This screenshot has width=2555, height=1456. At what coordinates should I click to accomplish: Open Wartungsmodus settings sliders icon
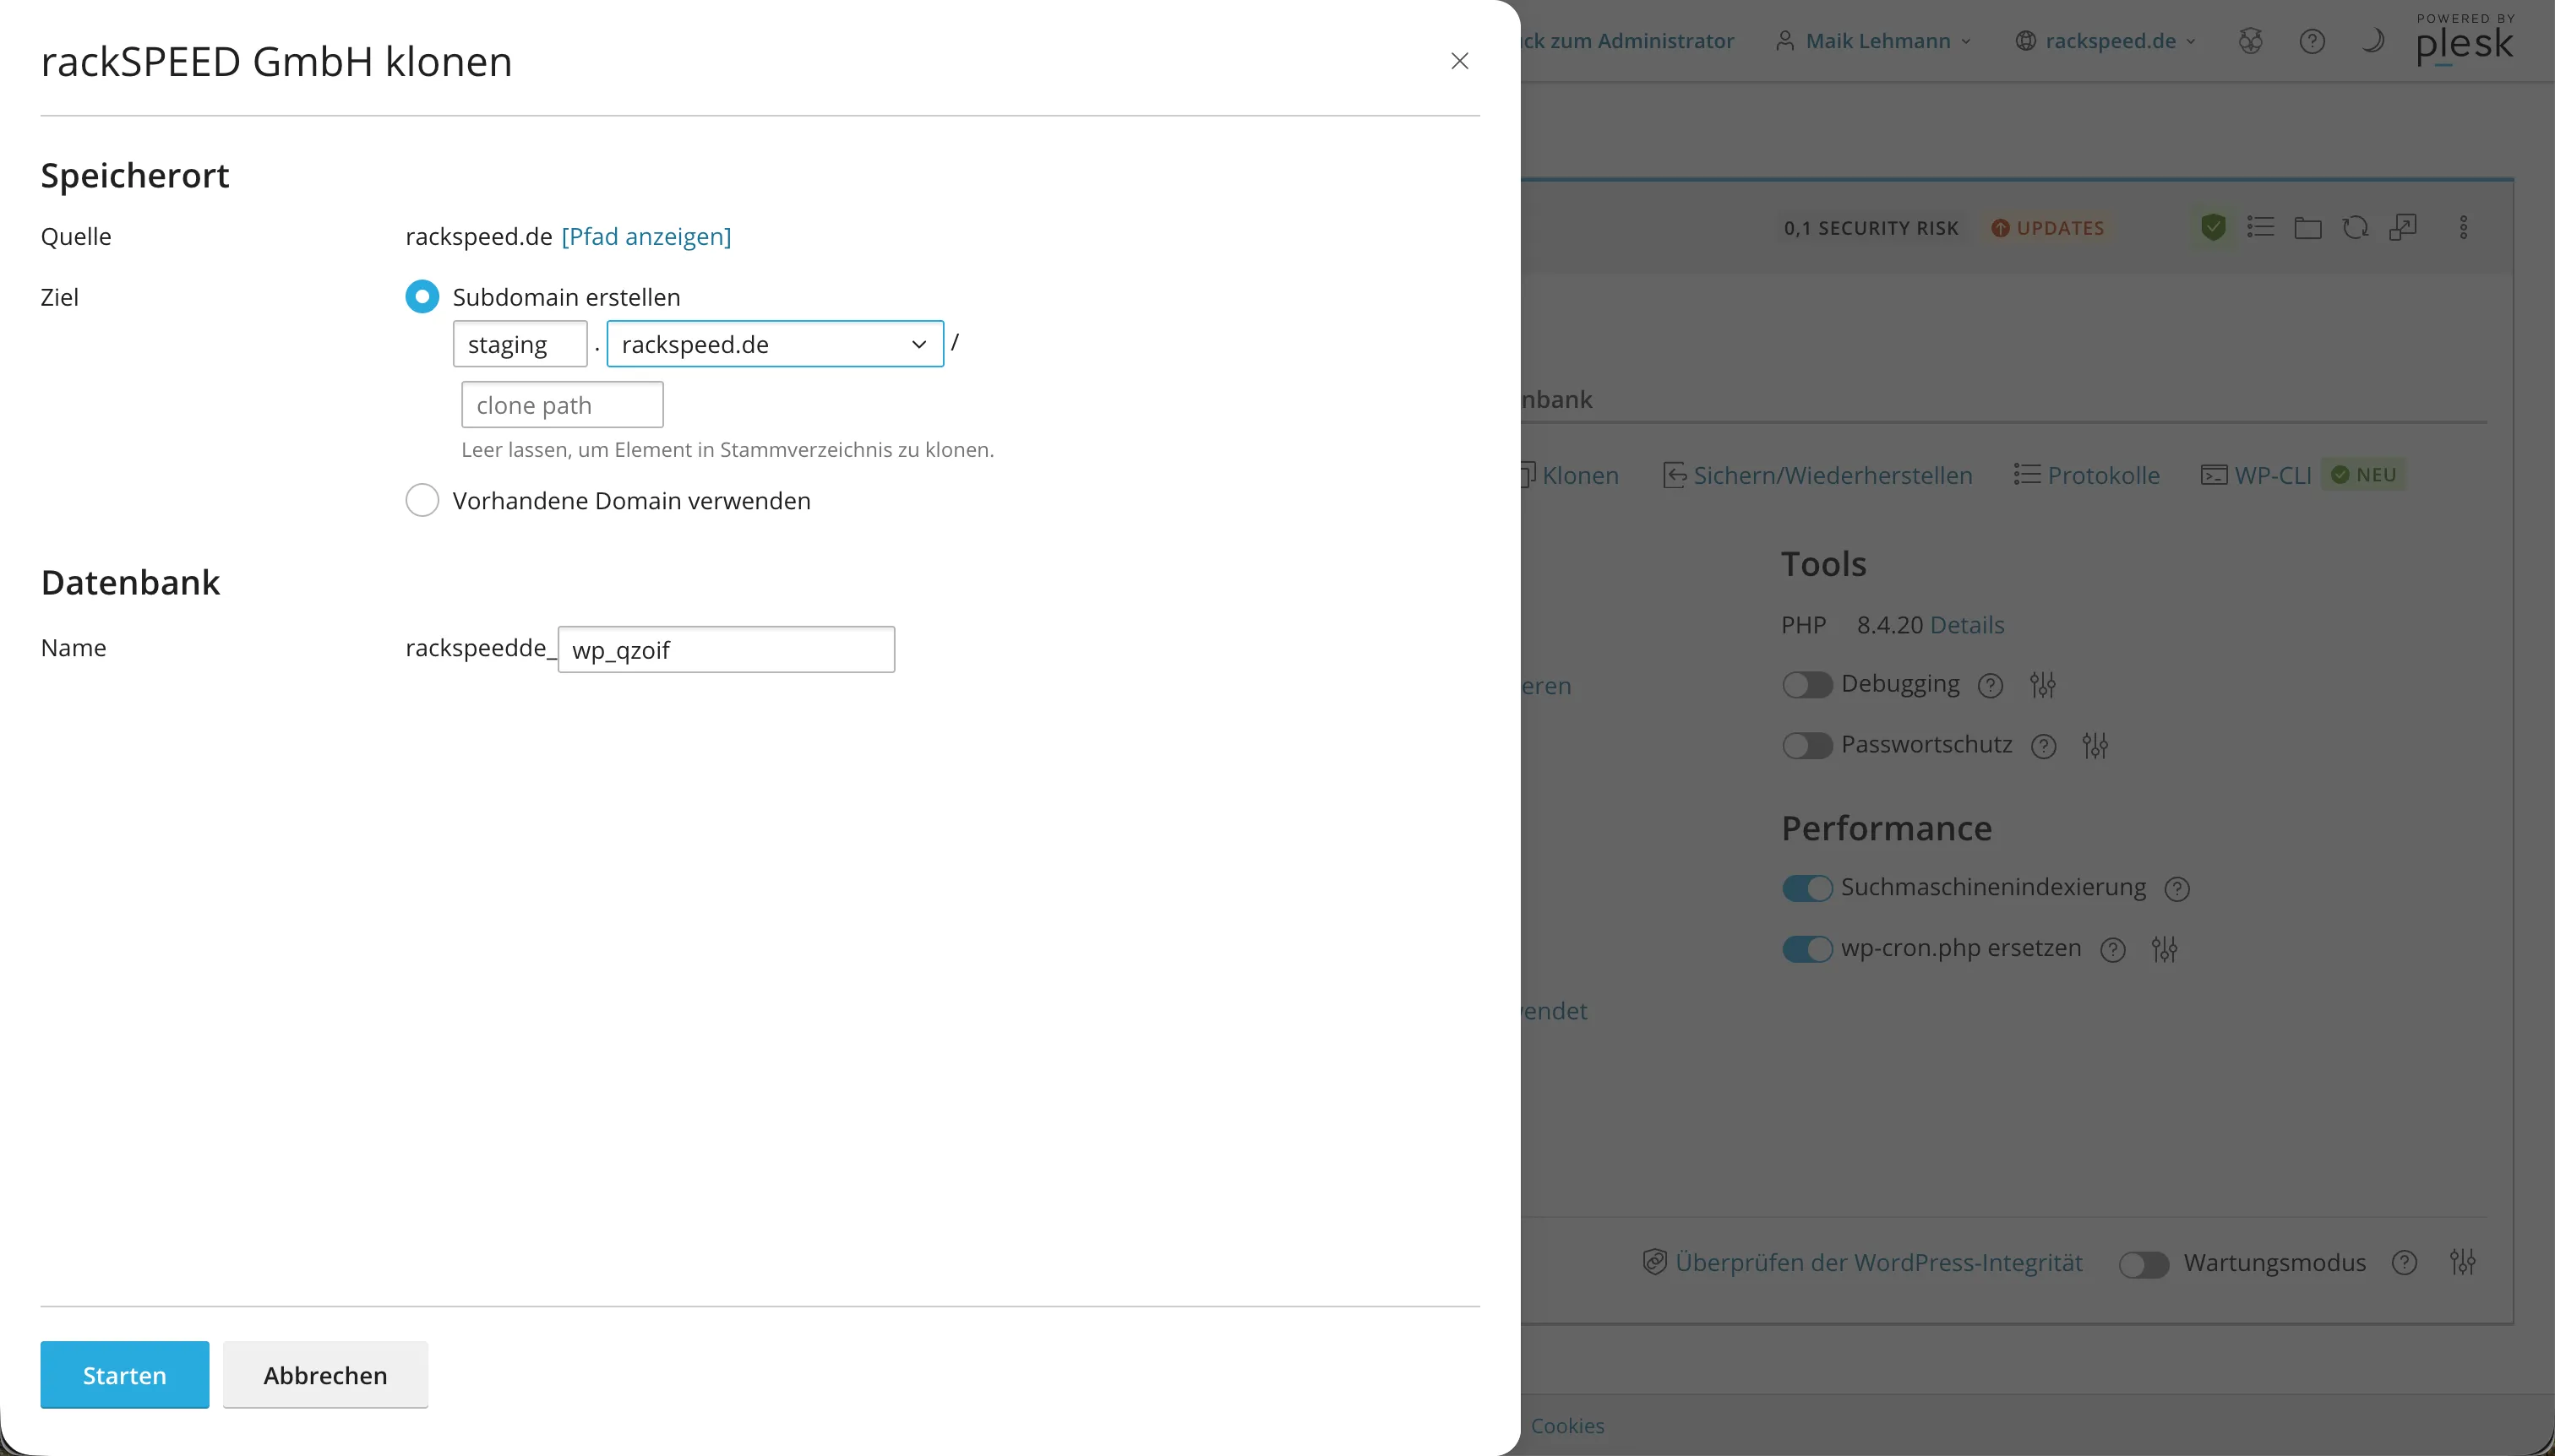pyautogui.click(x=2463, y=1263)
